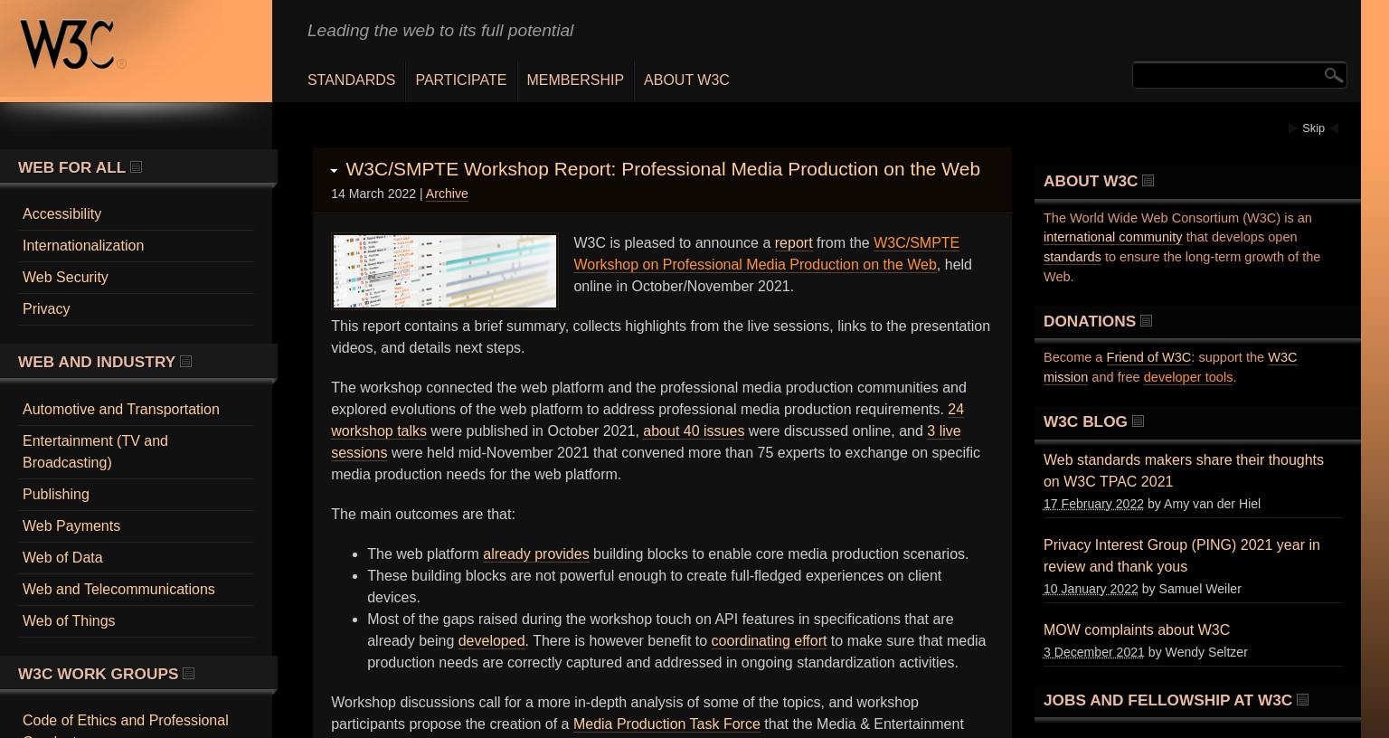Open the Archive link
The image size is (1389, 738).
(x=447, y=194)
